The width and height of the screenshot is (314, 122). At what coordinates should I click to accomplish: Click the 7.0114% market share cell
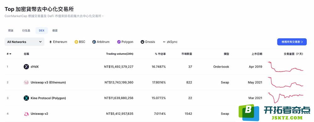coord(160,114)
